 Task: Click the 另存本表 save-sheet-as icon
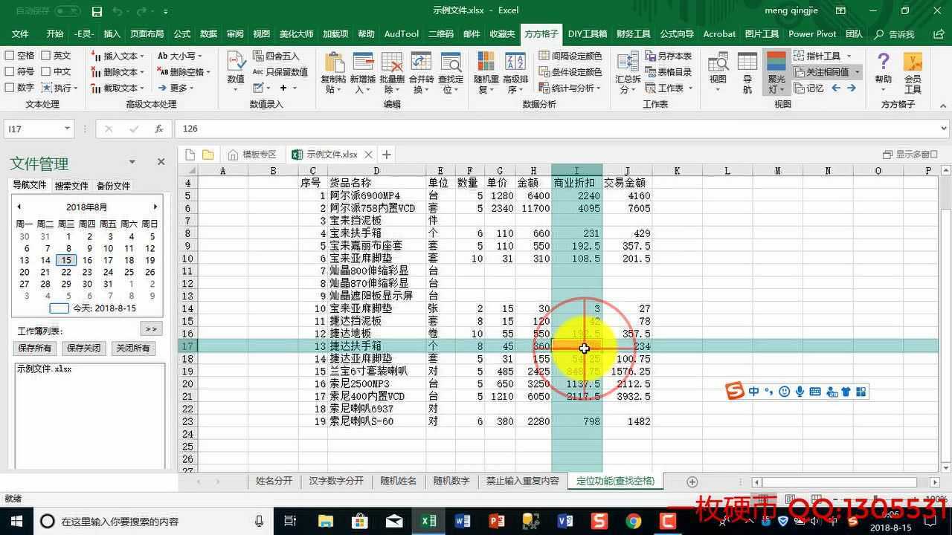[650, 56]
